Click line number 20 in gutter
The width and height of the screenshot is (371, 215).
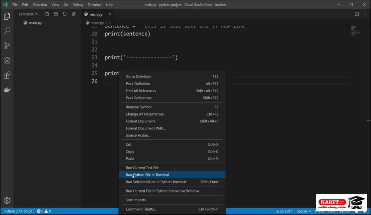[x=94, y=34]
